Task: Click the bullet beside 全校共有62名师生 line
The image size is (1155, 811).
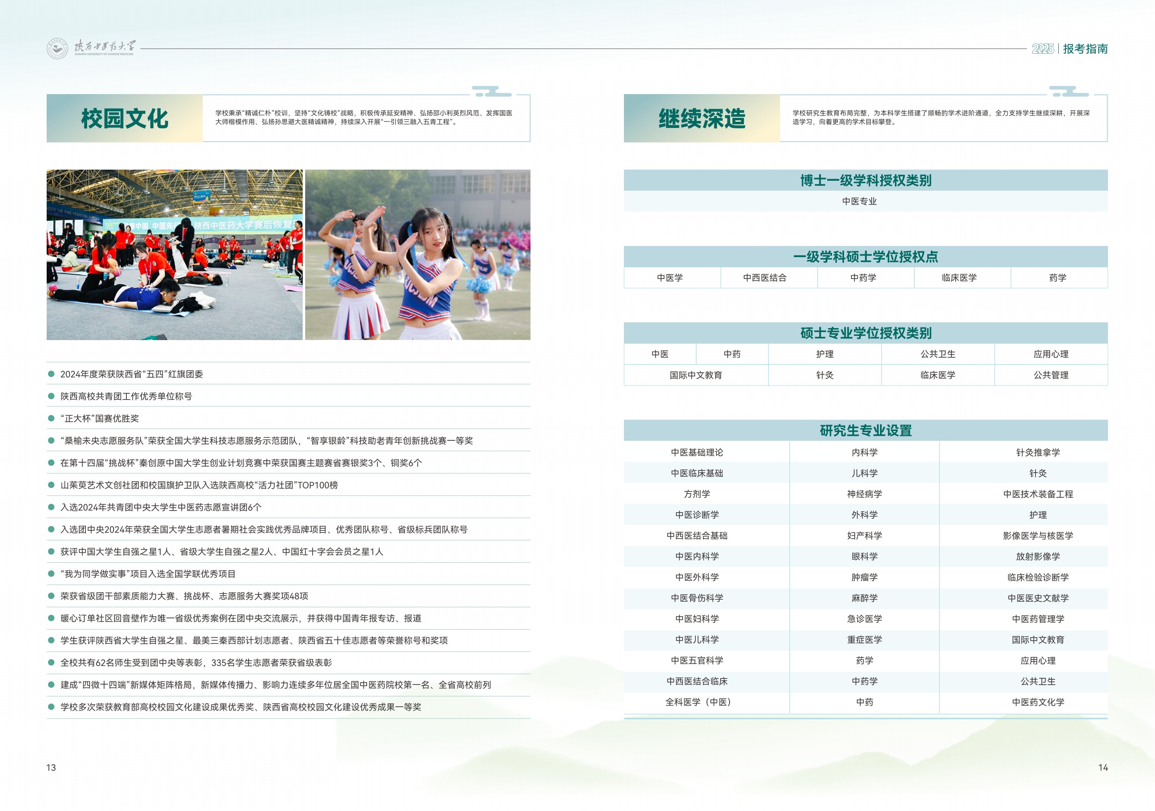Action: point(51,663)
